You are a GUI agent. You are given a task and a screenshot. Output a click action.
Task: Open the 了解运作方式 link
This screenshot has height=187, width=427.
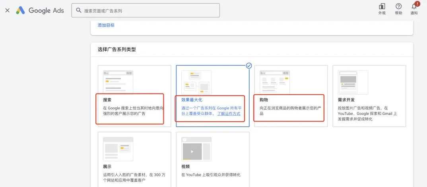coord(229,114)
